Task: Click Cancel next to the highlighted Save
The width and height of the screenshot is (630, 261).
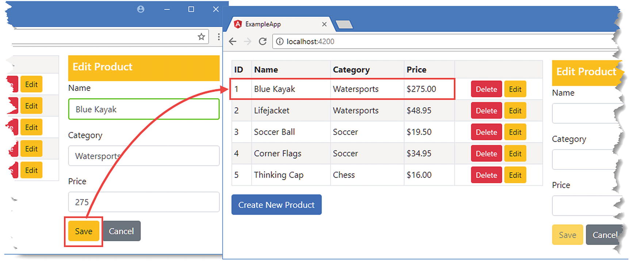Action: click(121, 231)
